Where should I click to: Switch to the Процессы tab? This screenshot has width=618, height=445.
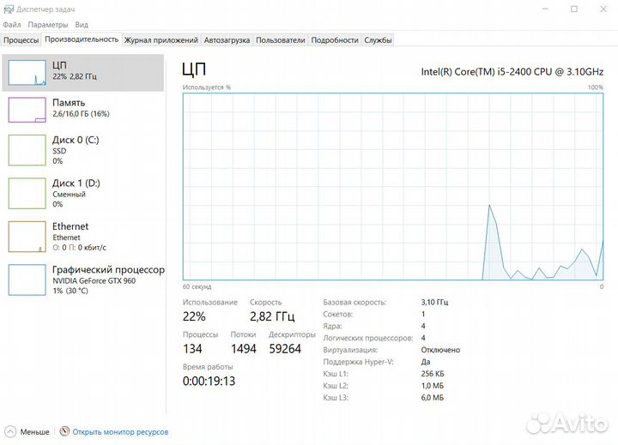click(x=21, y=39)
